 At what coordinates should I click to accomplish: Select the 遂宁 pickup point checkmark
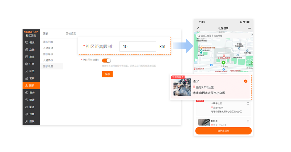click(x=246, y=81)
